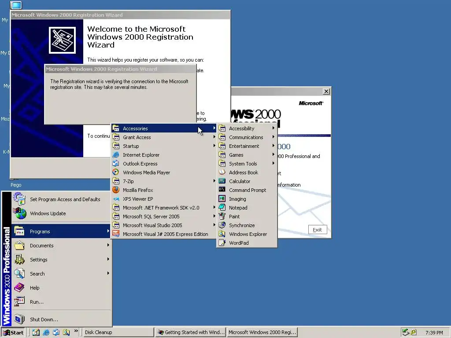
Task: Select the Accessories menu entry
Action: (x=164, y=128)
